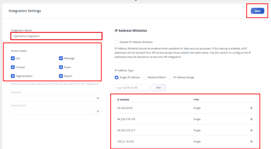Copy the Client ID value

[98, 98]
